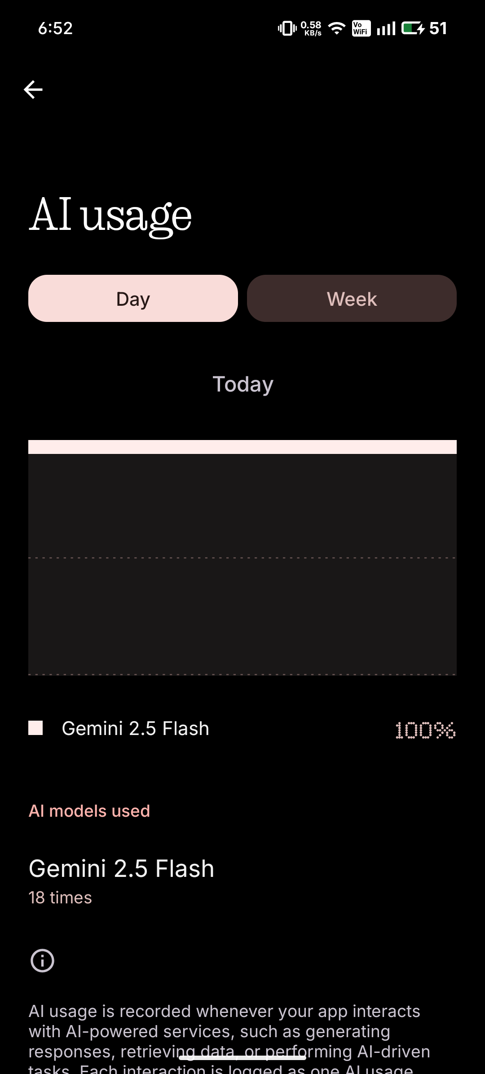The image size is (485, 1074).
Task: Switch to the Week tab
Action: (352, 299)
